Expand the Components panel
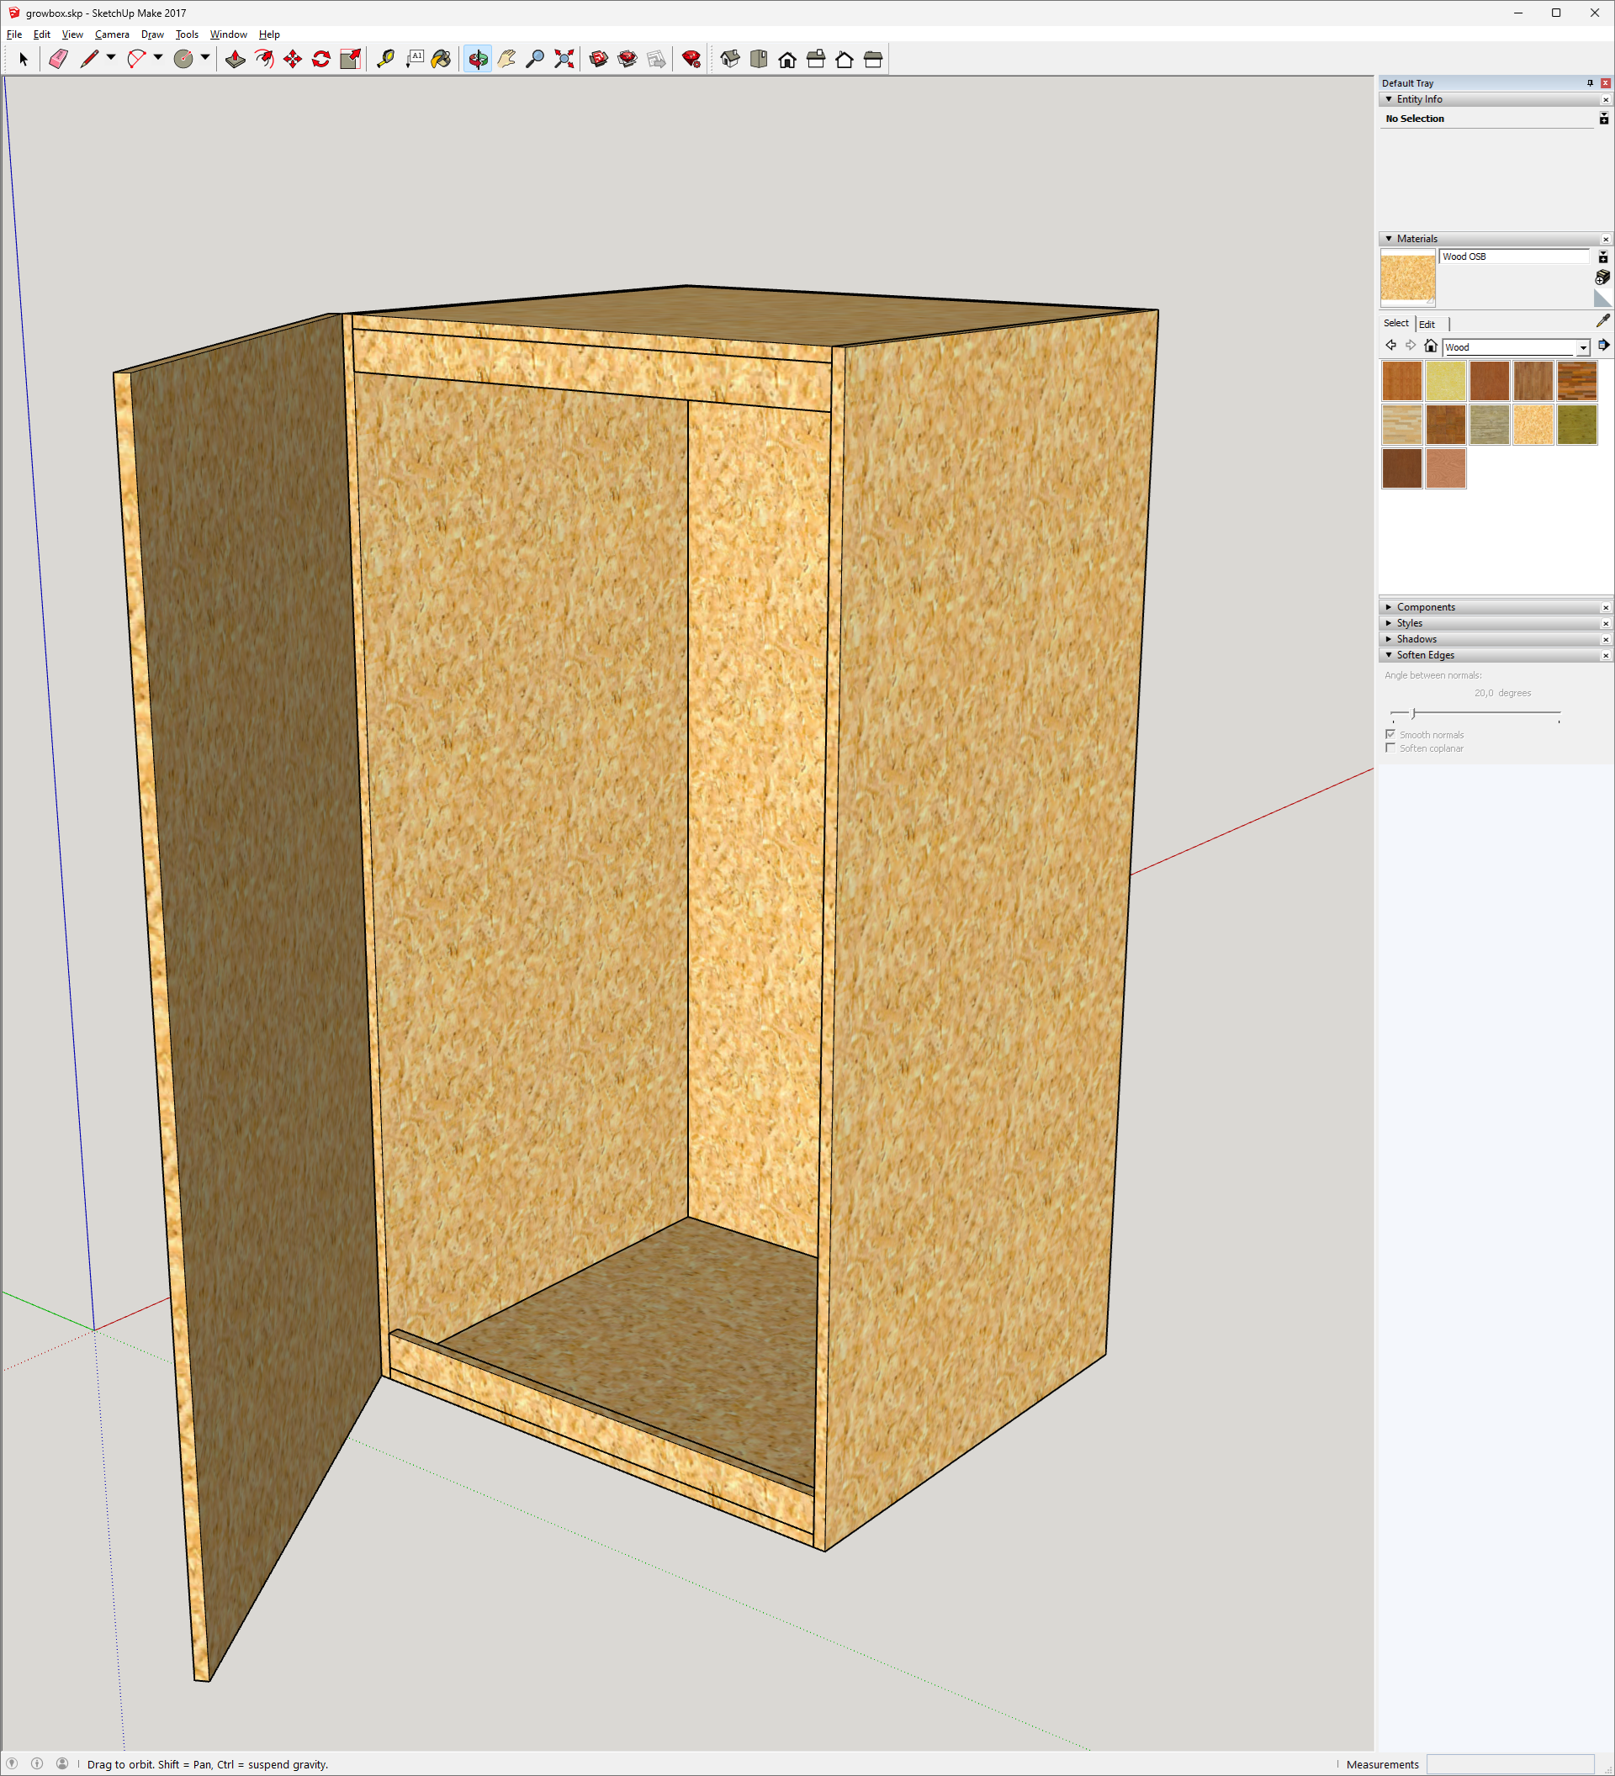 1425,607
